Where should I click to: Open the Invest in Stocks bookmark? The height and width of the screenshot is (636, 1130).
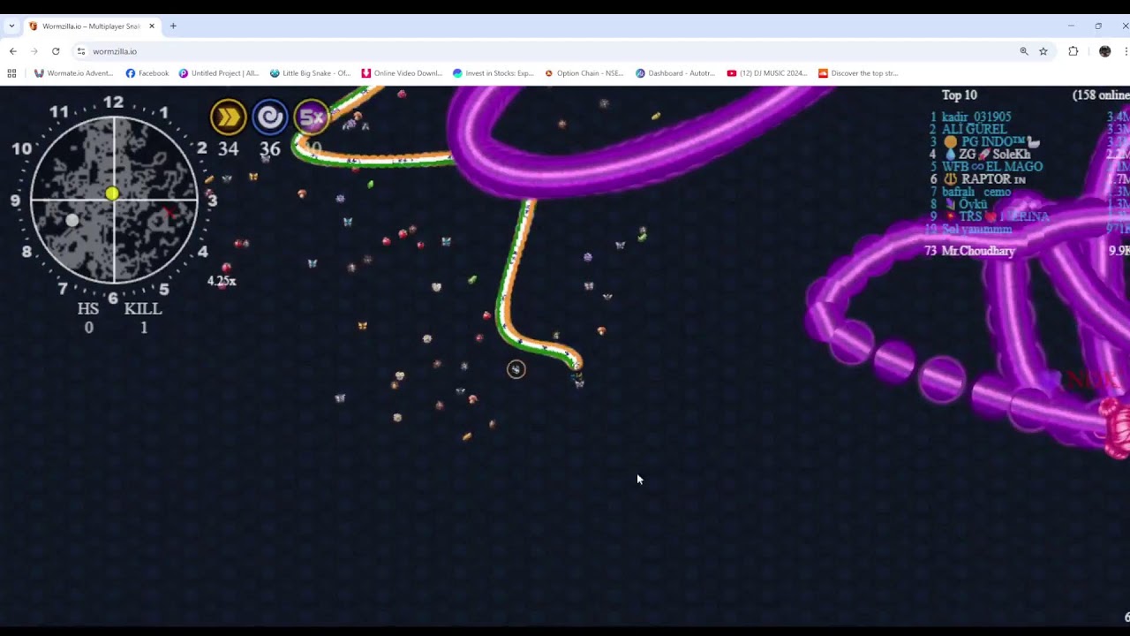click(493, 73)
